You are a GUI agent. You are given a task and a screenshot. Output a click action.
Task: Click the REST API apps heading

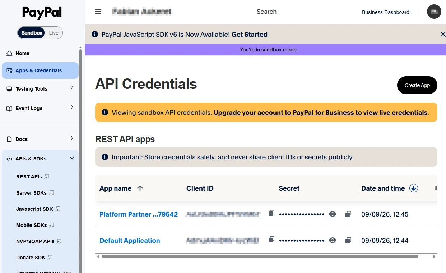tap(125, 139)
